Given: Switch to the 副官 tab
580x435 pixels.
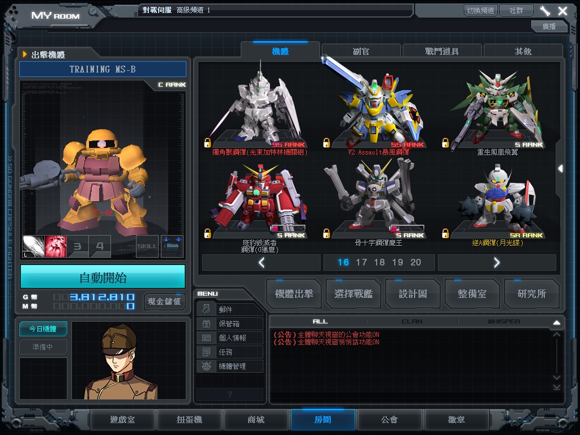Looking at the screenshot, I should click(361, 51).
